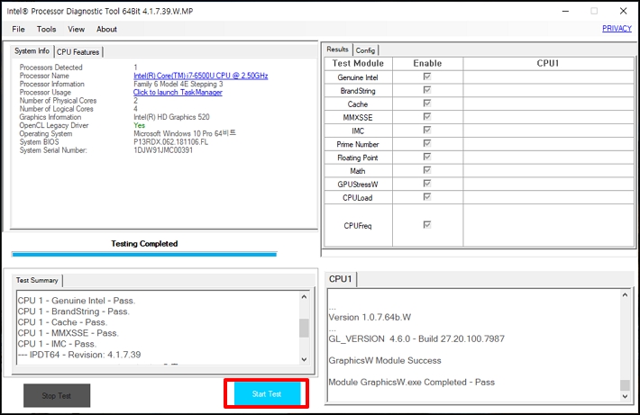Toggle the CPULoad enable checkbox
The height and width of the screenshot is (415, 640).
click(x=427, y=197)
